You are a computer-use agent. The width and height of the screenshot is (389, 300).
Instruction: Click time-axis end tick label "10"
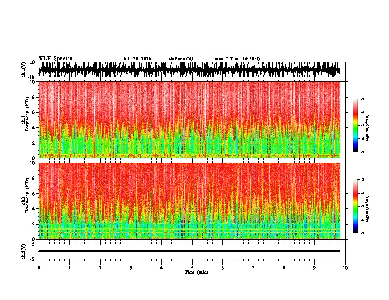345,268
